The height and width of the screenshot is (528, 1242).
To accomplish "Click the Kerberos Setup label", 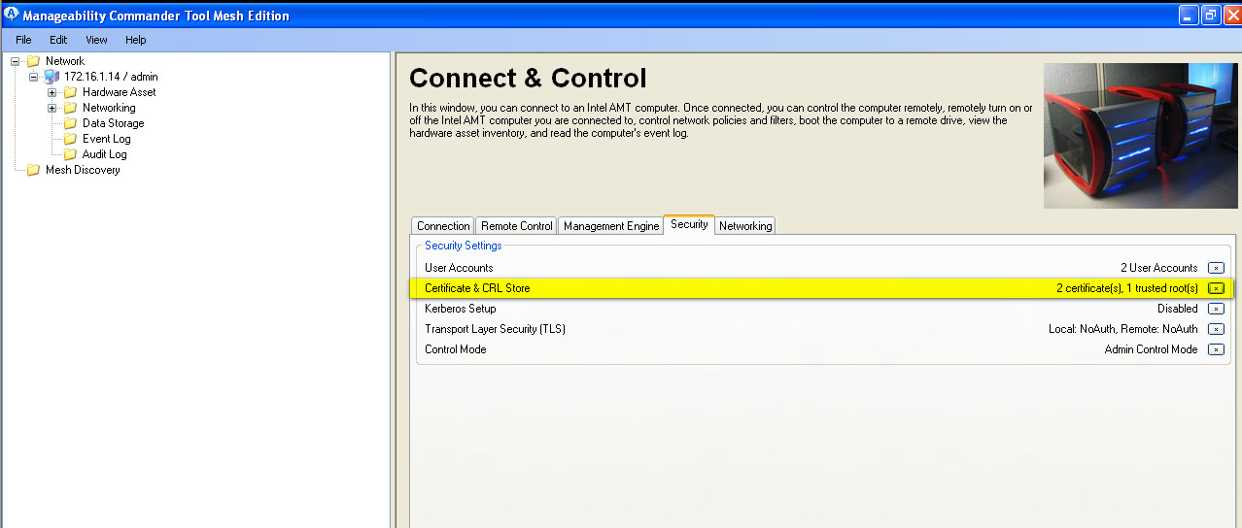I will tap(461, 309).
